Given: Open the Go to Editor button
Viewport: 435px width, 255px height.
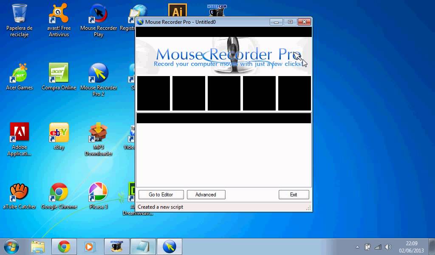Looking at the screenshot, I should tap(161, 195).
